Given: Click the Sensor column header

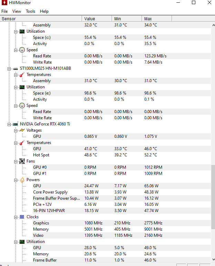Looking at the screenshot, I should [41, 19].
